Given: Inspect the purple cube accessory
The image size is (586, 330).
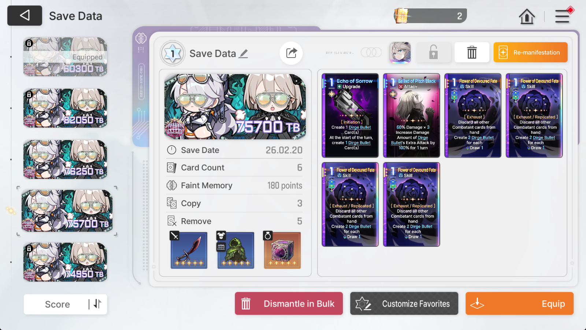Looking at the screenshot, I should click(282, 250).
